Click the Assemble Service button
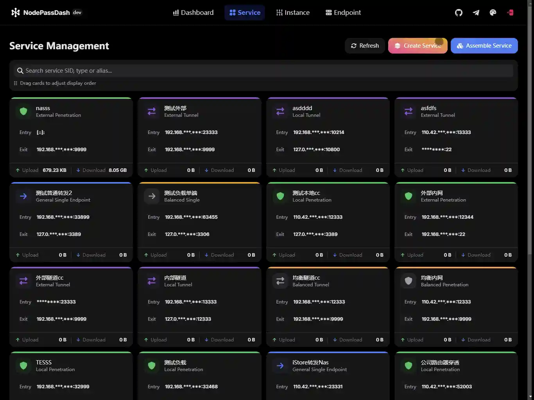534x400 pixels. pyautogui.click(x=484, y=46)
